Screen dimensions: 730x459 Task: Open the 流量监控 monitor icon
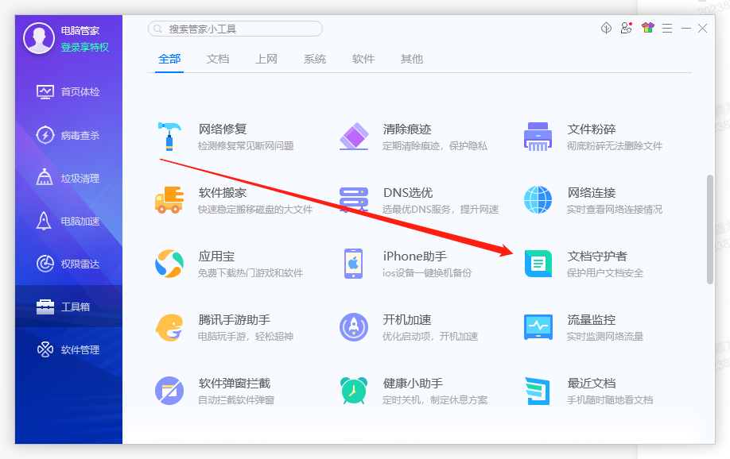point(538,327)
